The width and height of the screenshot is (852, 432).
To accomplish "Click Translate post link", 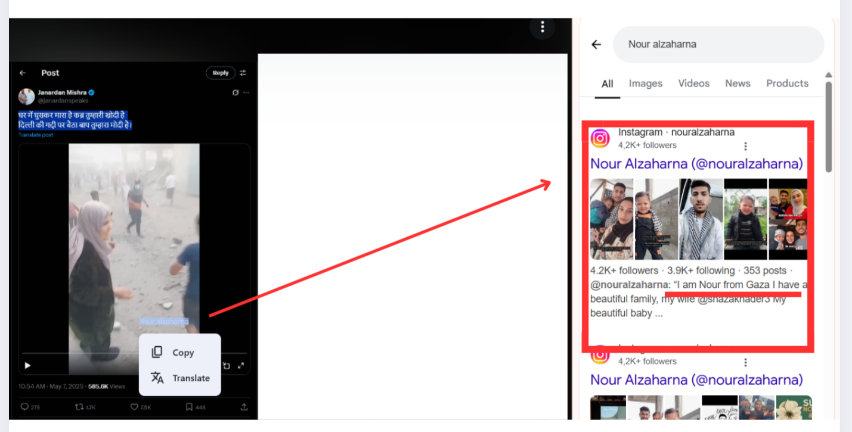I will click(36, 135).
